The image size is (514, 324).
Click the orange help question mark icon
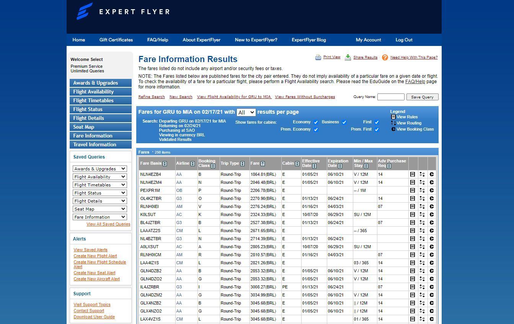(385, 57)
